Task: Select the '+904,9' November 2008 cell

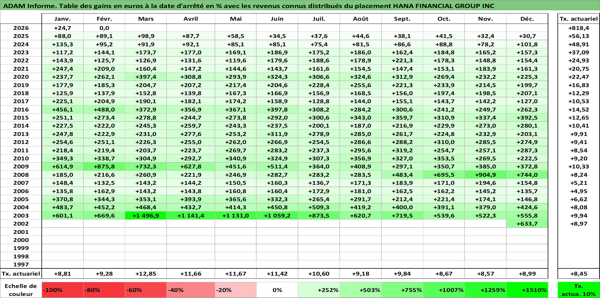Action: coord(486,175)
